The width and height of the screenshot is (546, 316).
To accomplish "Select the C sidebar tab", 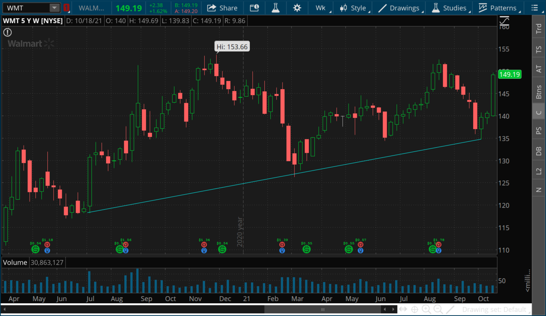I will [539, 112].
